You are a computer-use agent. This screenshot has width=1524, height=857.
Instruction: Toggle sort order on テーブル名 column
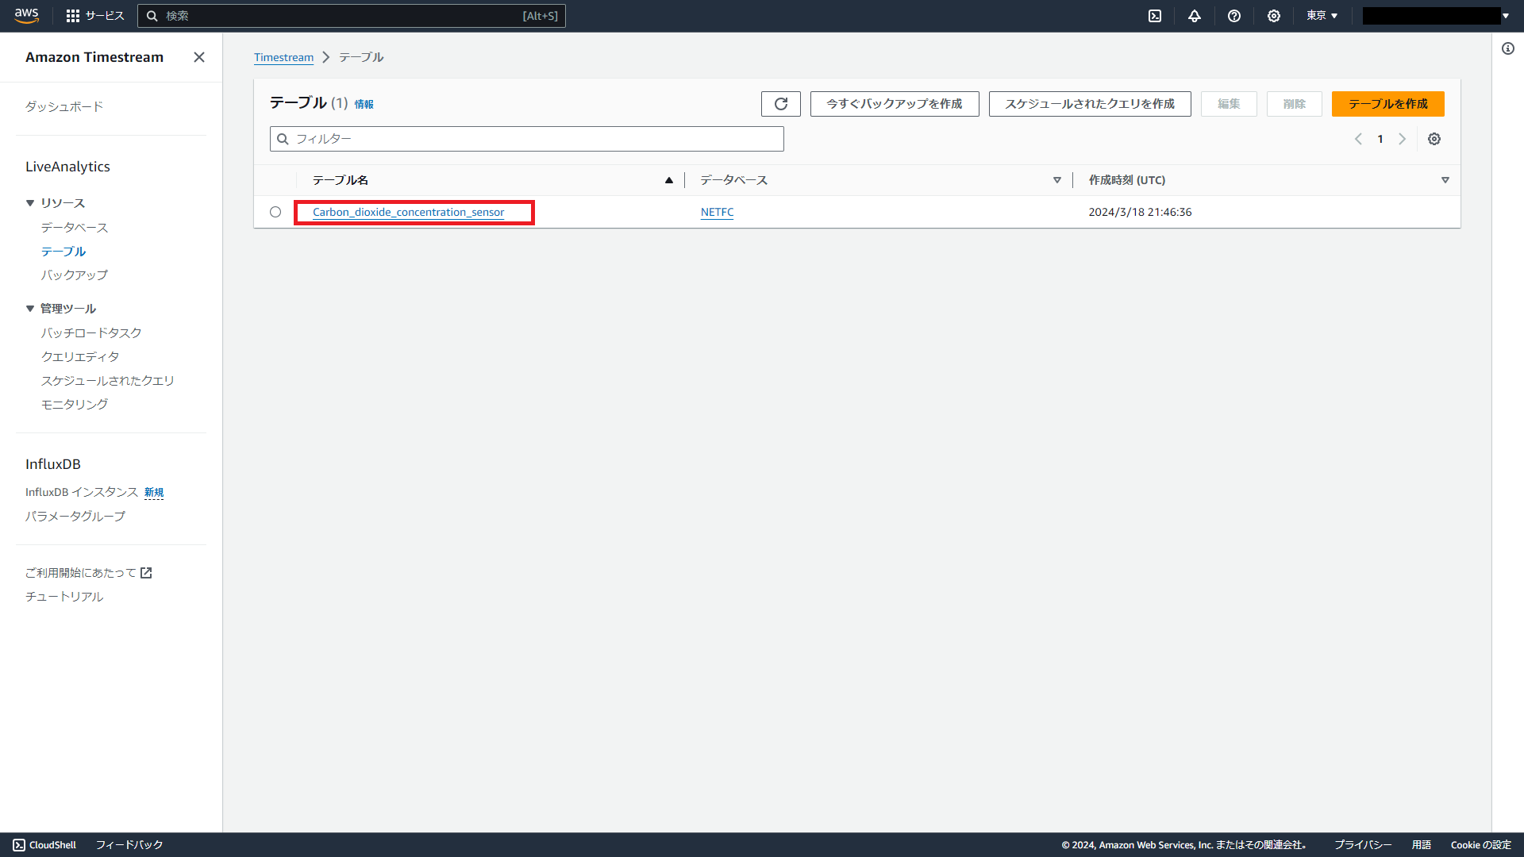(x=669, y=180)
